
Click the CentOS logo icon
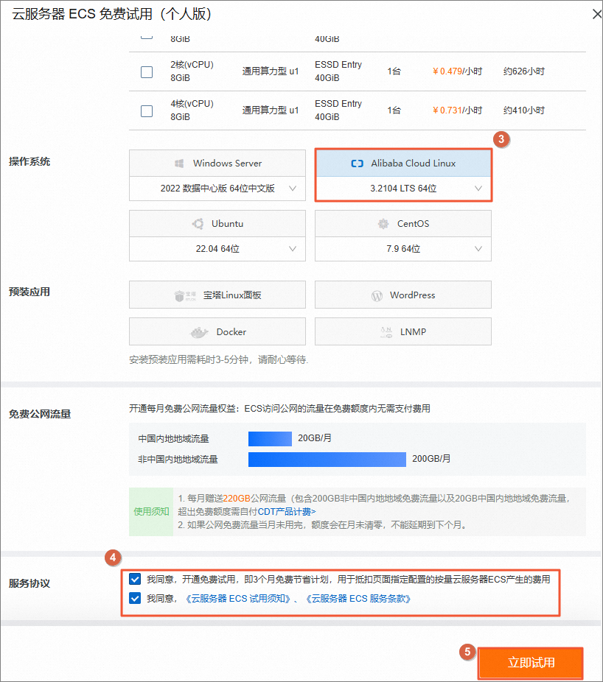click(383, 224)
